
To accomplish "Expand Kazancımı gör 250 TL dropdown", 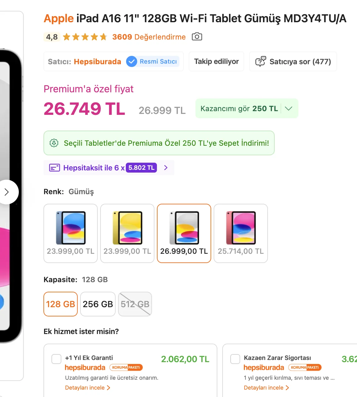I will [289, 108].
